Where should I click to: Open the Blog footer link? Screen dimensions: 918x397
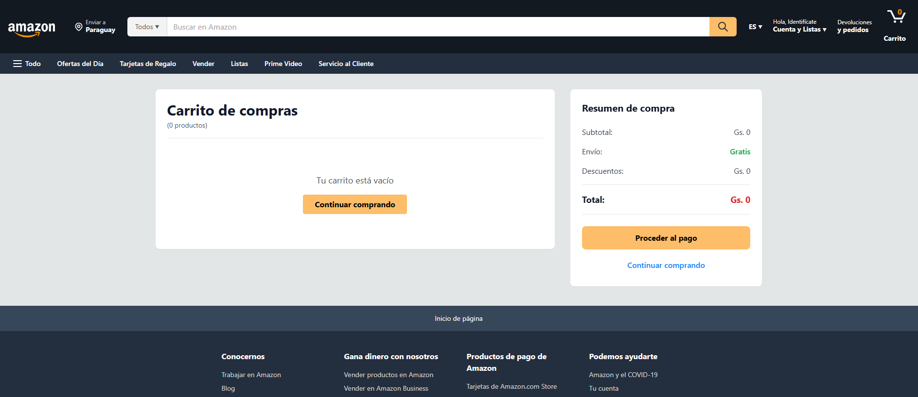tap(228, 388)
